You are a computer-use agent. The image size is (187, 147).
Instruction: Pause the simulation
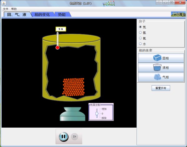pos(64,136)
